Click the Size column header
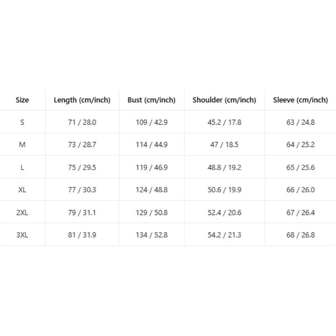The image size is (336, 336). click(x=22, y=100)
